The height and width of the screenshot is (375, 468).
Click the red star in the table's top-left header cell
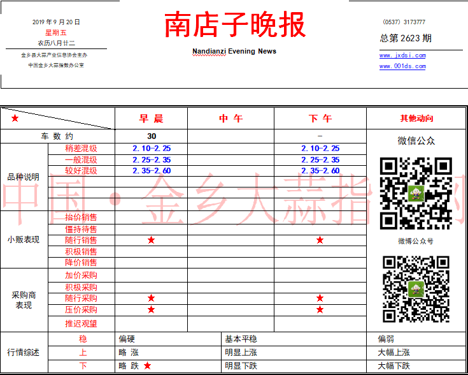point(15,119)
